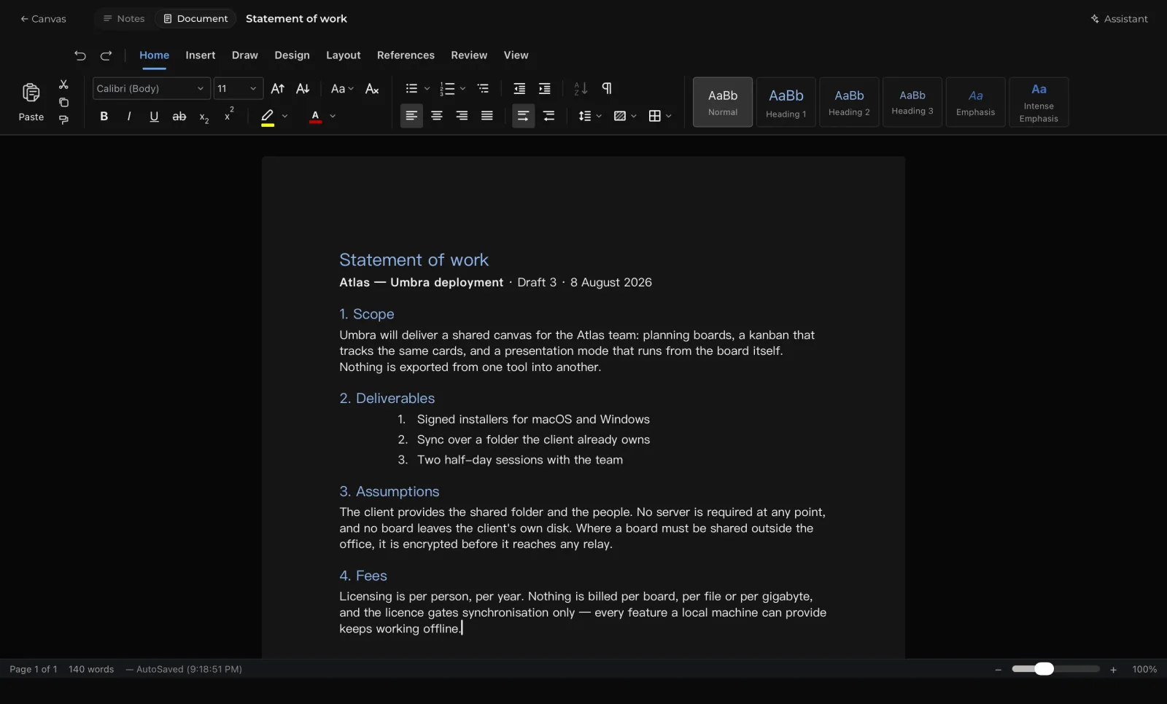Image resolution: width=1167 pixels, height=704 pixels.
Task: Apply the yellow text highlight color
Action: pos(268,117)
